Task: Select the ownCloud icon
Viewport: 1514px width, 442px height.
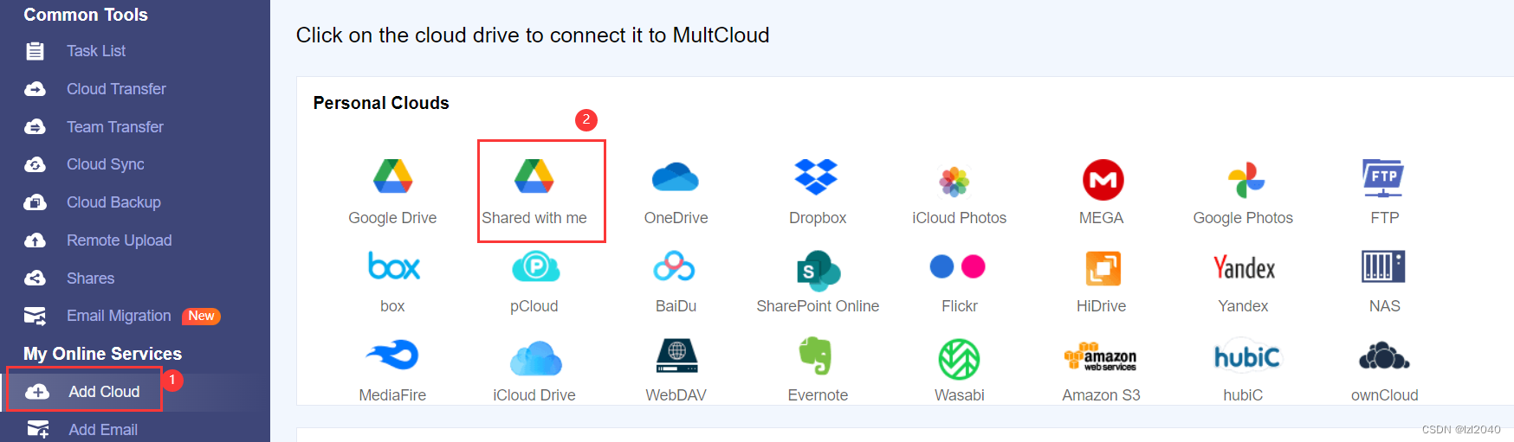Action: (1383, 356)
